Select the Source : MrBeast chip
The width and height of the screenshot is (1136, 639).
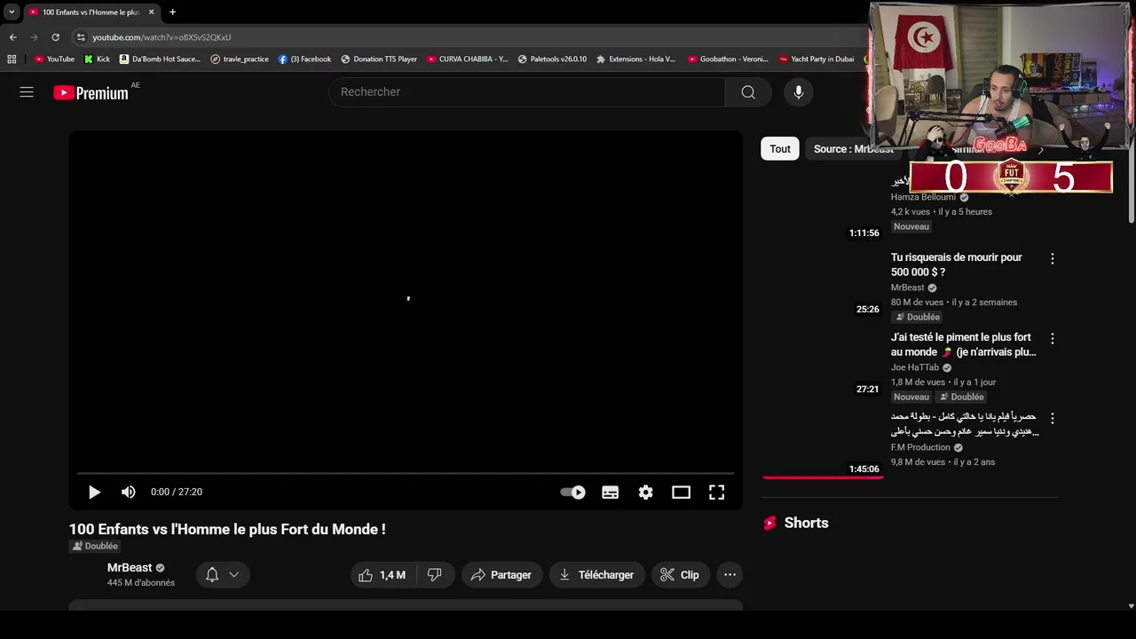(x=854, y=149)
